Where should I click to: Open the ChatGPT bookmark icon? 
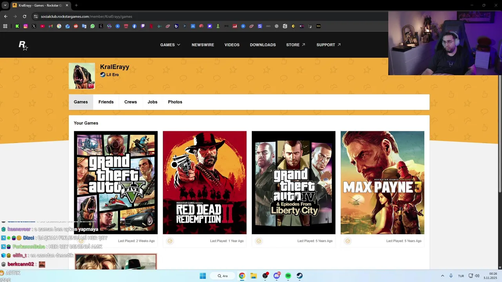point(276,26)
